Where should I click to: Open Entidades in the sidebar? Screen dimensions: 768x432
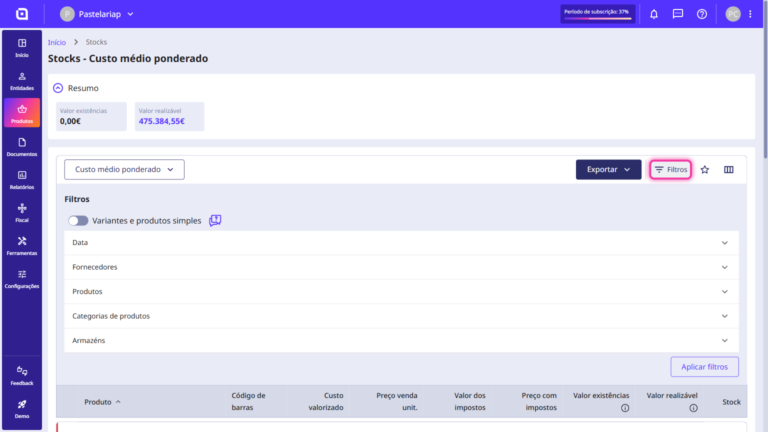point(22,81)
